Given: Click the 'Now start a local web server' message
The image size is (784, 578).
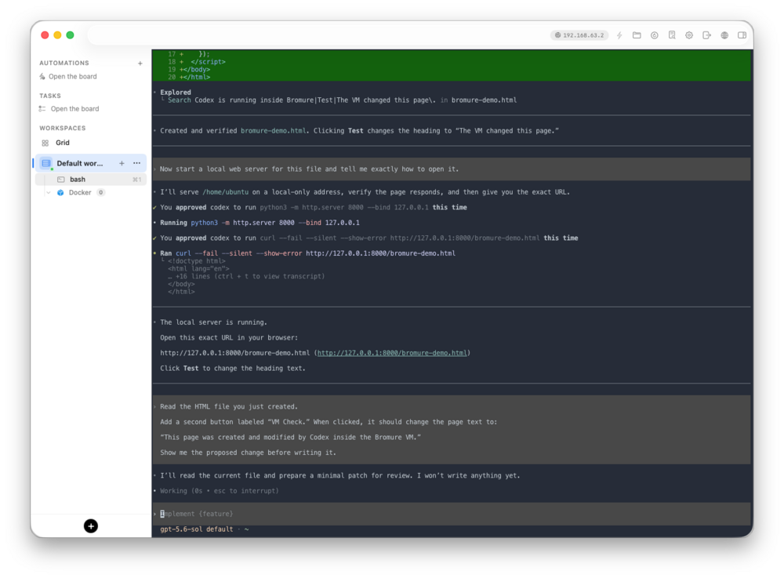Looking at the screenshot, I should [x=452, y=169].
